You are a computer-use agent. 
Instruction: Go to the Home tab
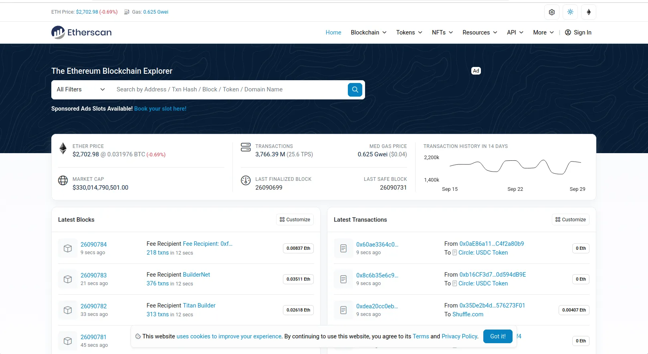coord(333,32)
